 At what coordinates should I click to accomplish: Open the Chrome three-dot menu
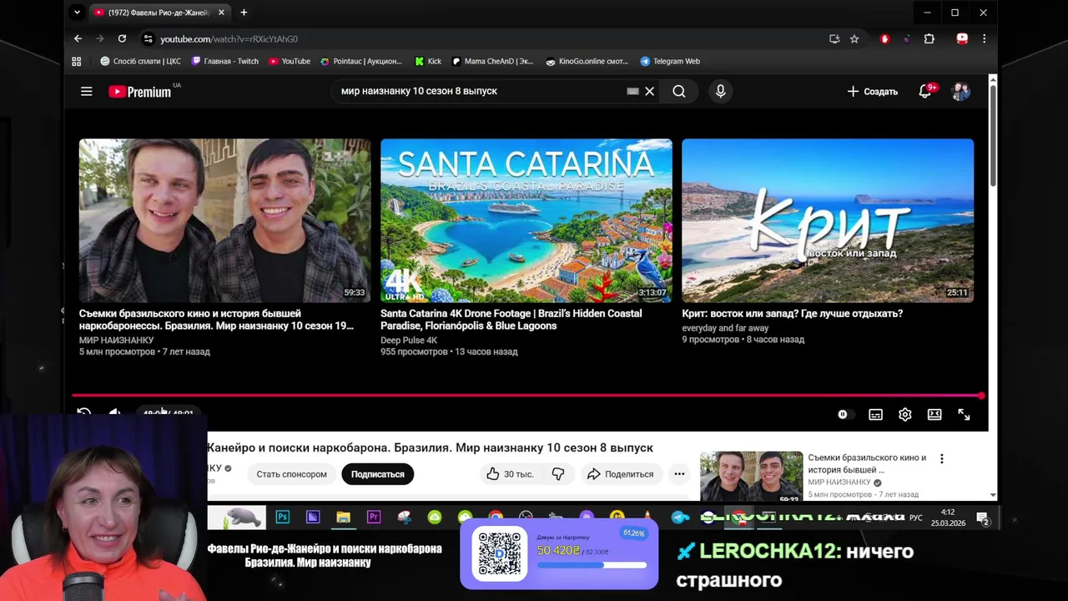click(984, 38)
